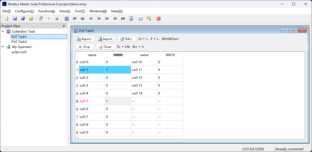Click row header number 7
312x152 pixels.
tap(77, 117)
